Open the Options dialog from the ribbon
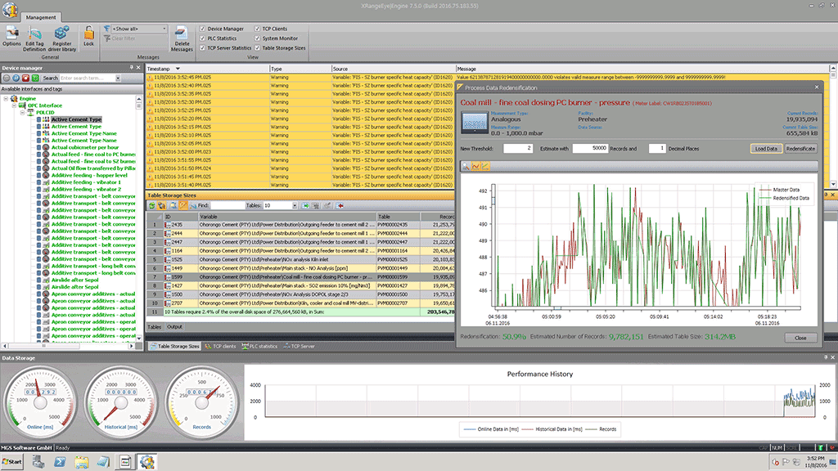Screen dimensions: 838x471 point(11,36)
